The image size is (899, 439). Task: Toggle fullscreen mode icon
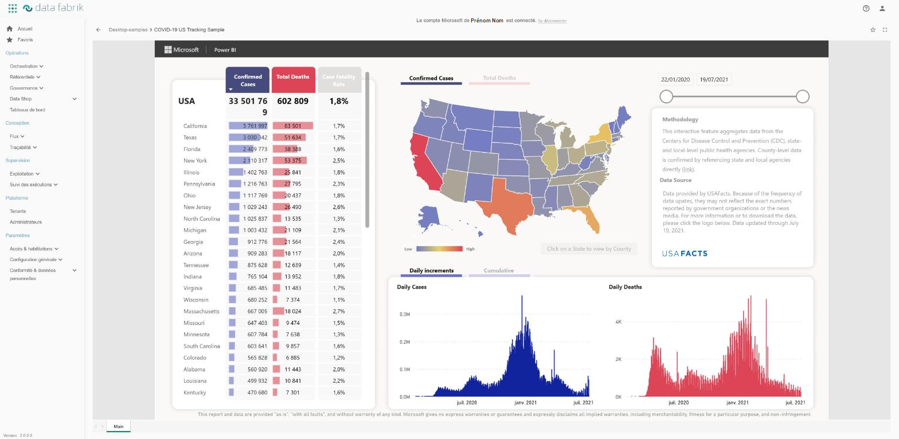coord(885,30)
